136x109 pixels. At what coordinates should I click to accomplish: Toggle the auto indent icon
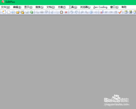click(x=111, y=12)
